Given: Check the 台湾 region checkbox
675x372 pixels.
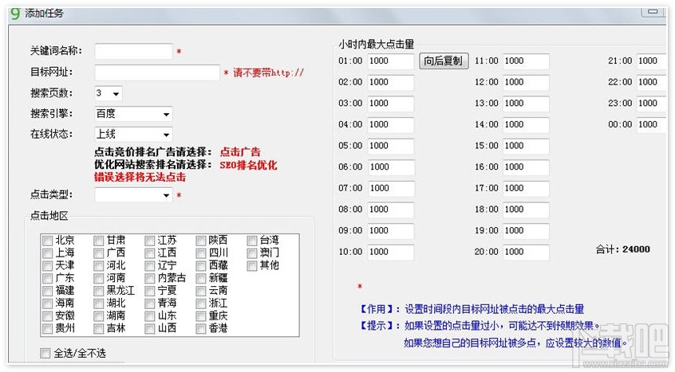Looking at the screenshot, I should click(252, 241).
